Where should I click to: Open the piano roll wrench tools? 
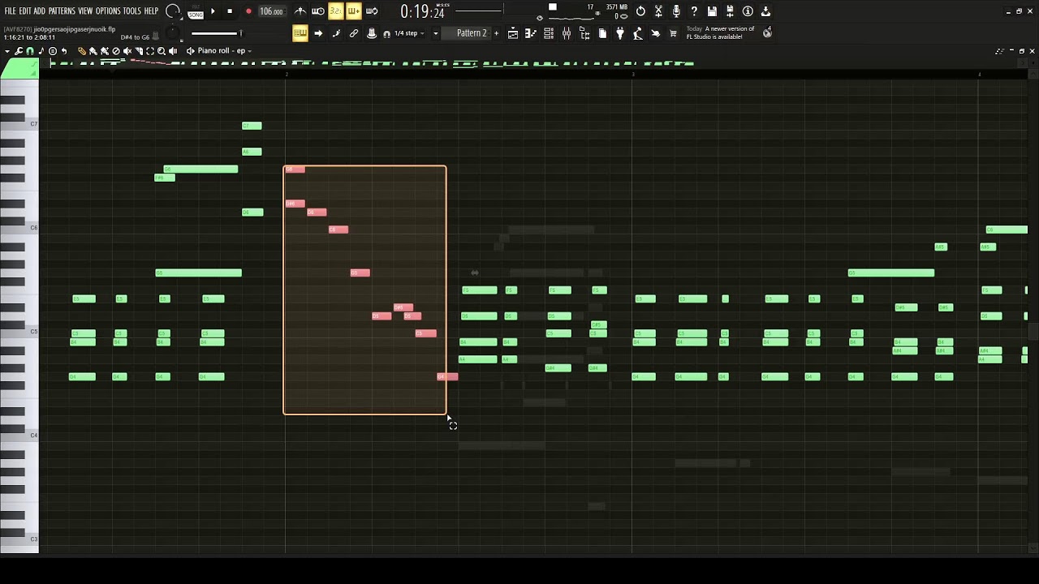point(18,50)
